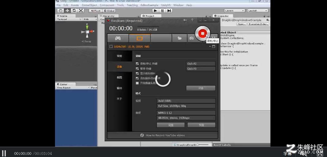
Task: Open the Layout dropdown in Unity
Action: point(258,11)
